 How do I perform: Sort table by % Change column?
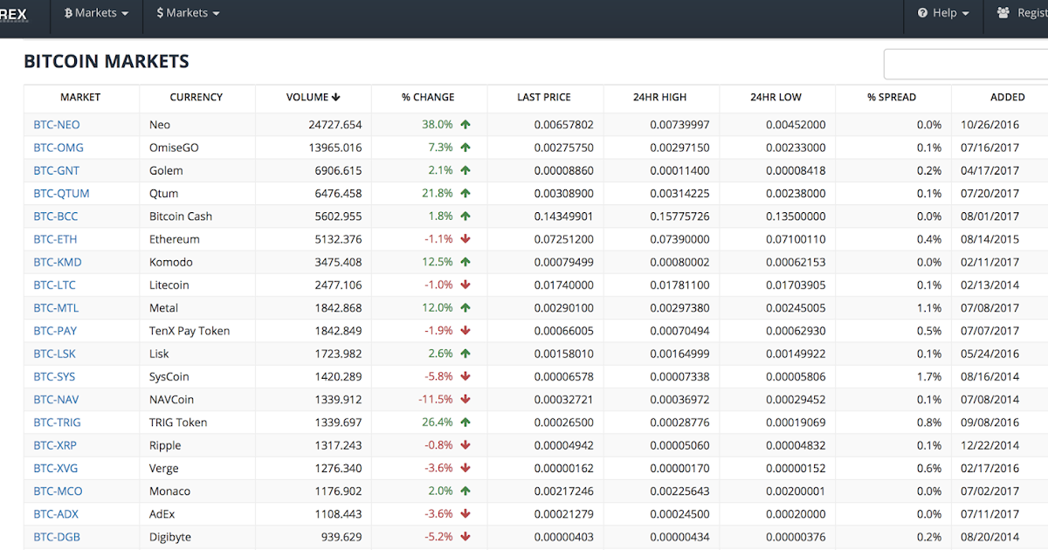(x=428, y=97)
